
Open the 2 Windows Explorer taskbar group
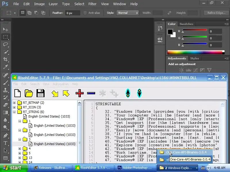point(177,168)
